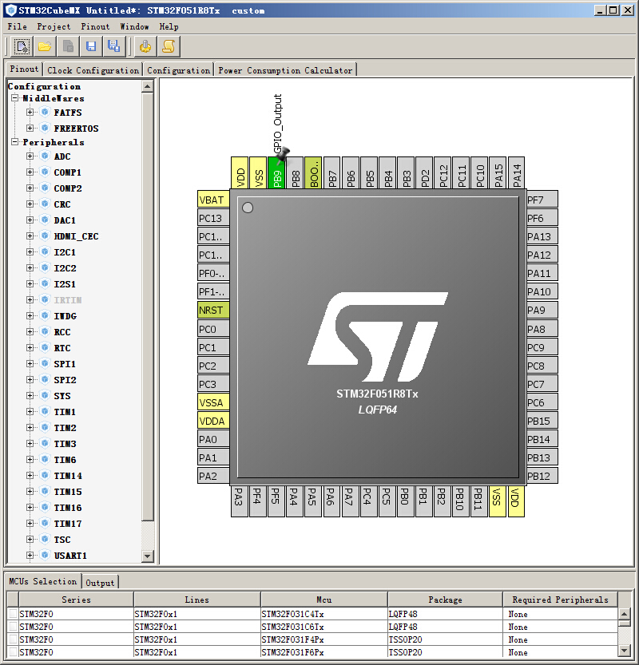The height and width of the screenshot is (665, 639).
Task: Tick the checkbox for STM32F031C4Tx row
Action: pyautogui.click(x=13, y=614)
